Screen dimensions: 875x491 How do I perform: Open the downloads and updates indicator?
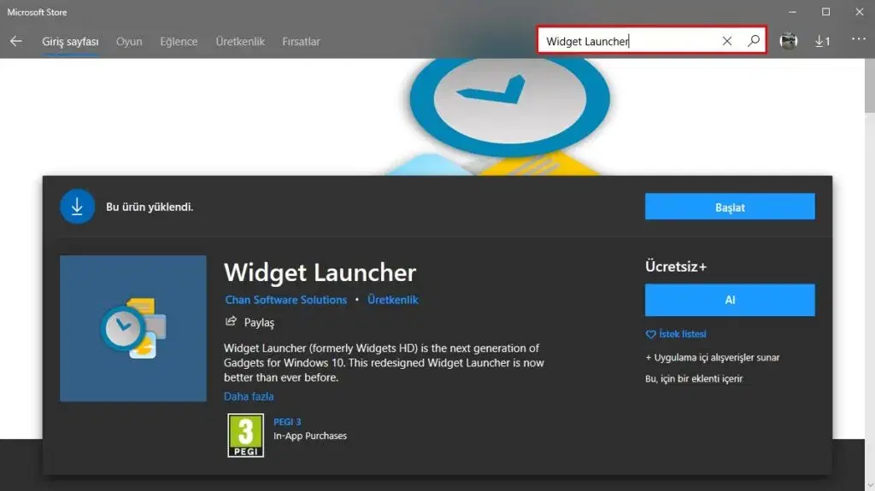(x=823, y=41)
